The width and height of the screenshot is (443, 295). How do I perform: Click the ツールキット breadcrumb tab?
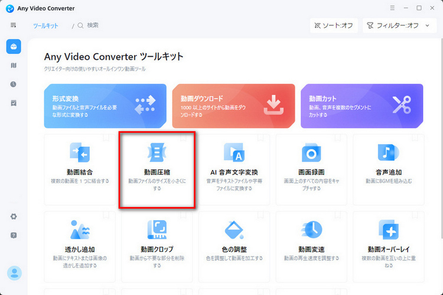(x=45, y=26)
